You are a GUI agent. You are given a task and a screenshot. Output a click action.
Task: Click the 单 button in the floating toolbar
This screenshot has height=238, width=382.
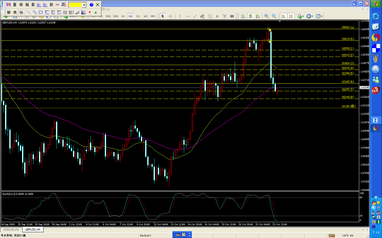click(x=21, y=5)
